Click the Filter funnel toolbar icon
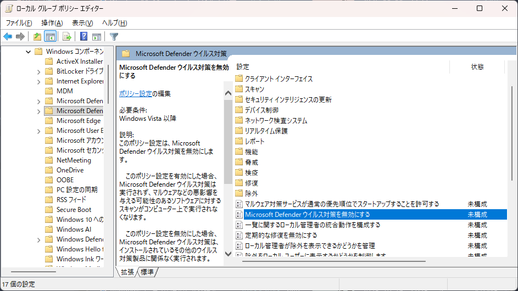 point(114,37)
